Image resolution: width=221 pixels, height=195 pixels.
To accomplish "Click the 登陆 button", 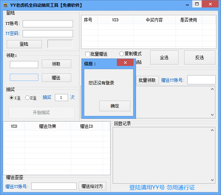I will pos(24,44).
